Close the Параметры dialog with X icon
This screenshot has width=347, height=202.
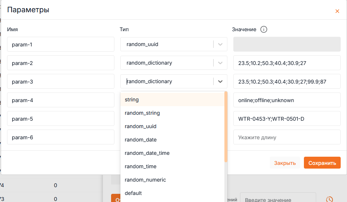coord(337,11)
